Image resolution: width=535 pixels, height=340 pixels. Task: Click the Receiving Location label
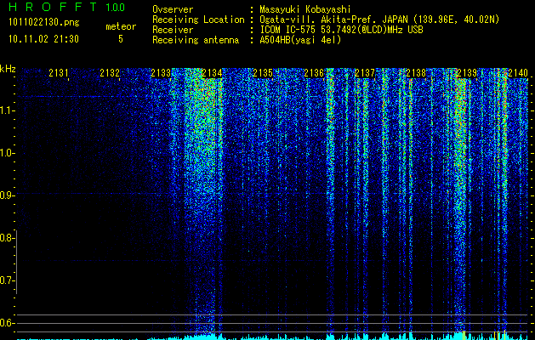coord(198,20)
